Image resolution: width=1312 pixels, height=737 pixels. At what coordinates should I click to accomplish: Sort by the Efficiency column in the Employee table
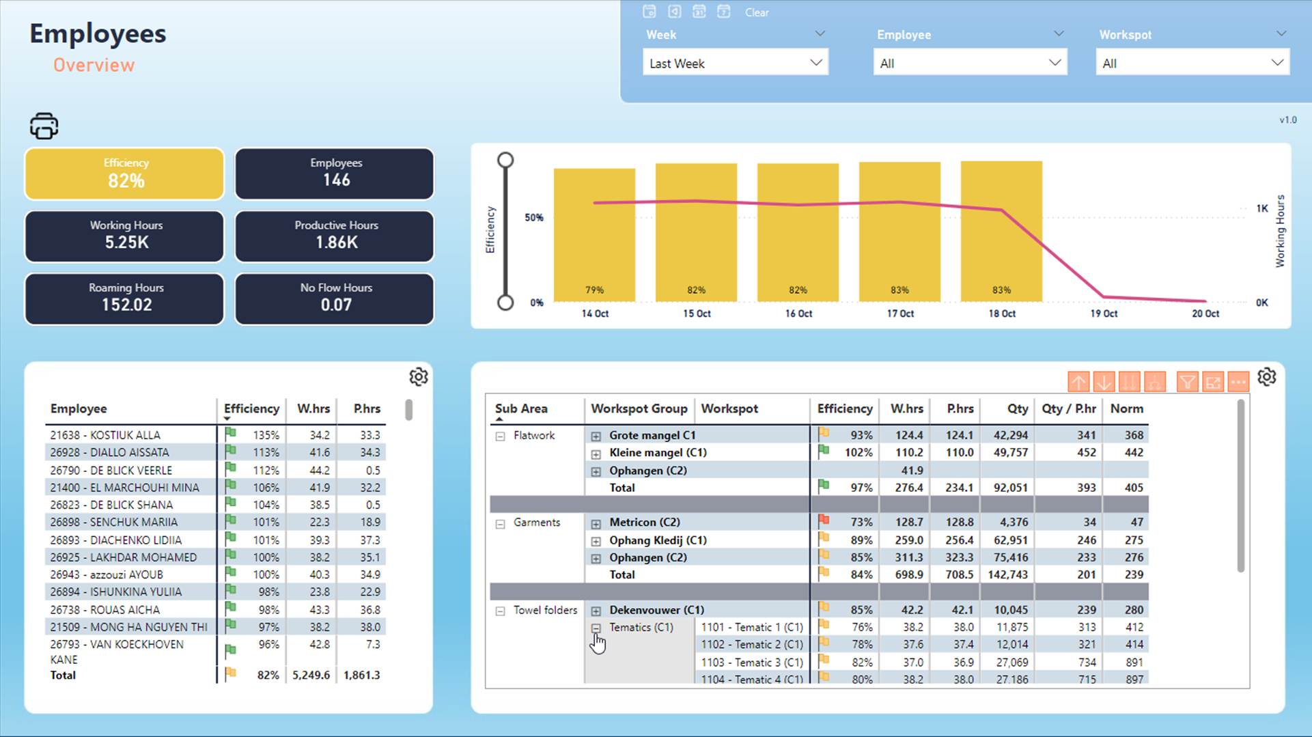pos(251,408)
